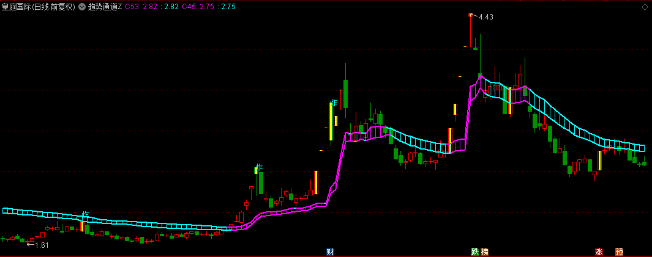
Task: Click the orange 榜 marker
Action: tap(484, 252)
